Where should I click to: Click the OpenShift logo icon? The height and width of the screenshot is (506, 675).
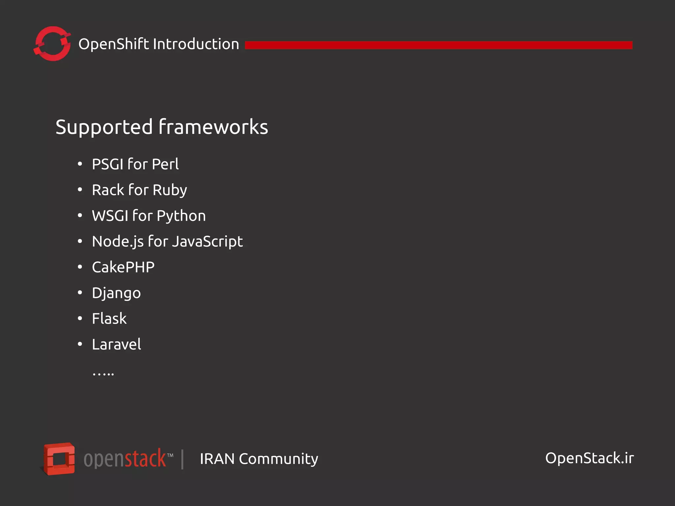click(x=52, y=43)
